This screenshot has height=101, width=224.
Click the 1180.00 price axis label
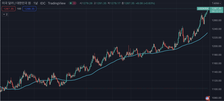217,55
